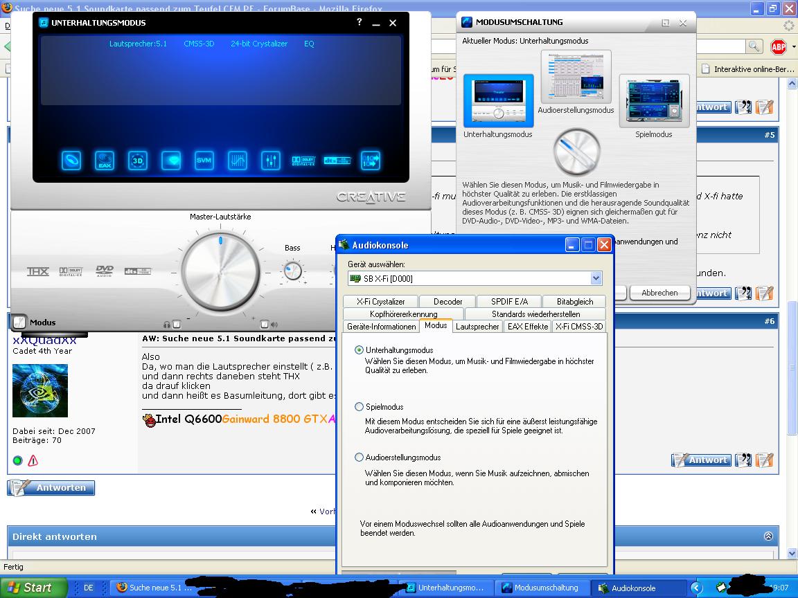This screenshot has height=598, width=798.
Task: Switch to the Lautsprecher tab
Action: [477, 327]
